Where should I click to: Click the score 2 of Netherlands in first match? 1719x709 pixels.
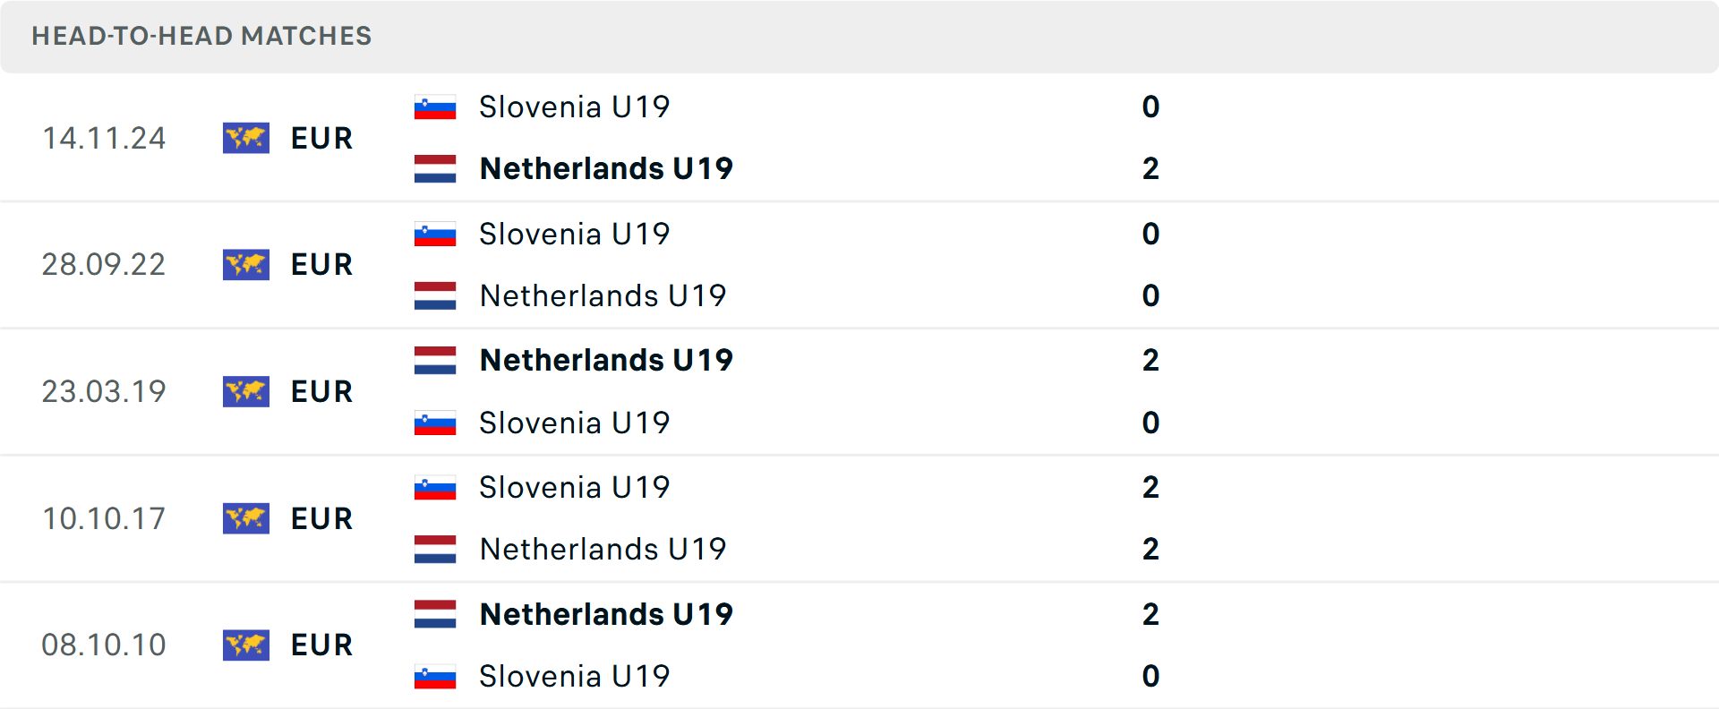coord(1150,168)
